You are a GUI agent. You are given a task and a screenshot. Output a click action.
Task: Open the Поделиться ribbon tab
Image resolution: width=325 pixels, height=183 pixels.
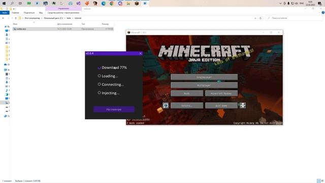[29, 13]
